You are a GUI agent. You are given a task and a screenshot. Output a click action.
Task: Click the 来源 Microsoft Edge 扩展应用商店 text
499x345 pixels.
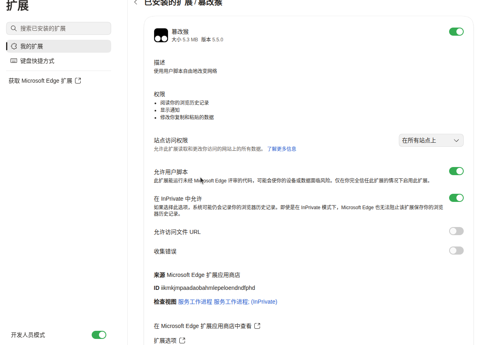coord(197,275)
